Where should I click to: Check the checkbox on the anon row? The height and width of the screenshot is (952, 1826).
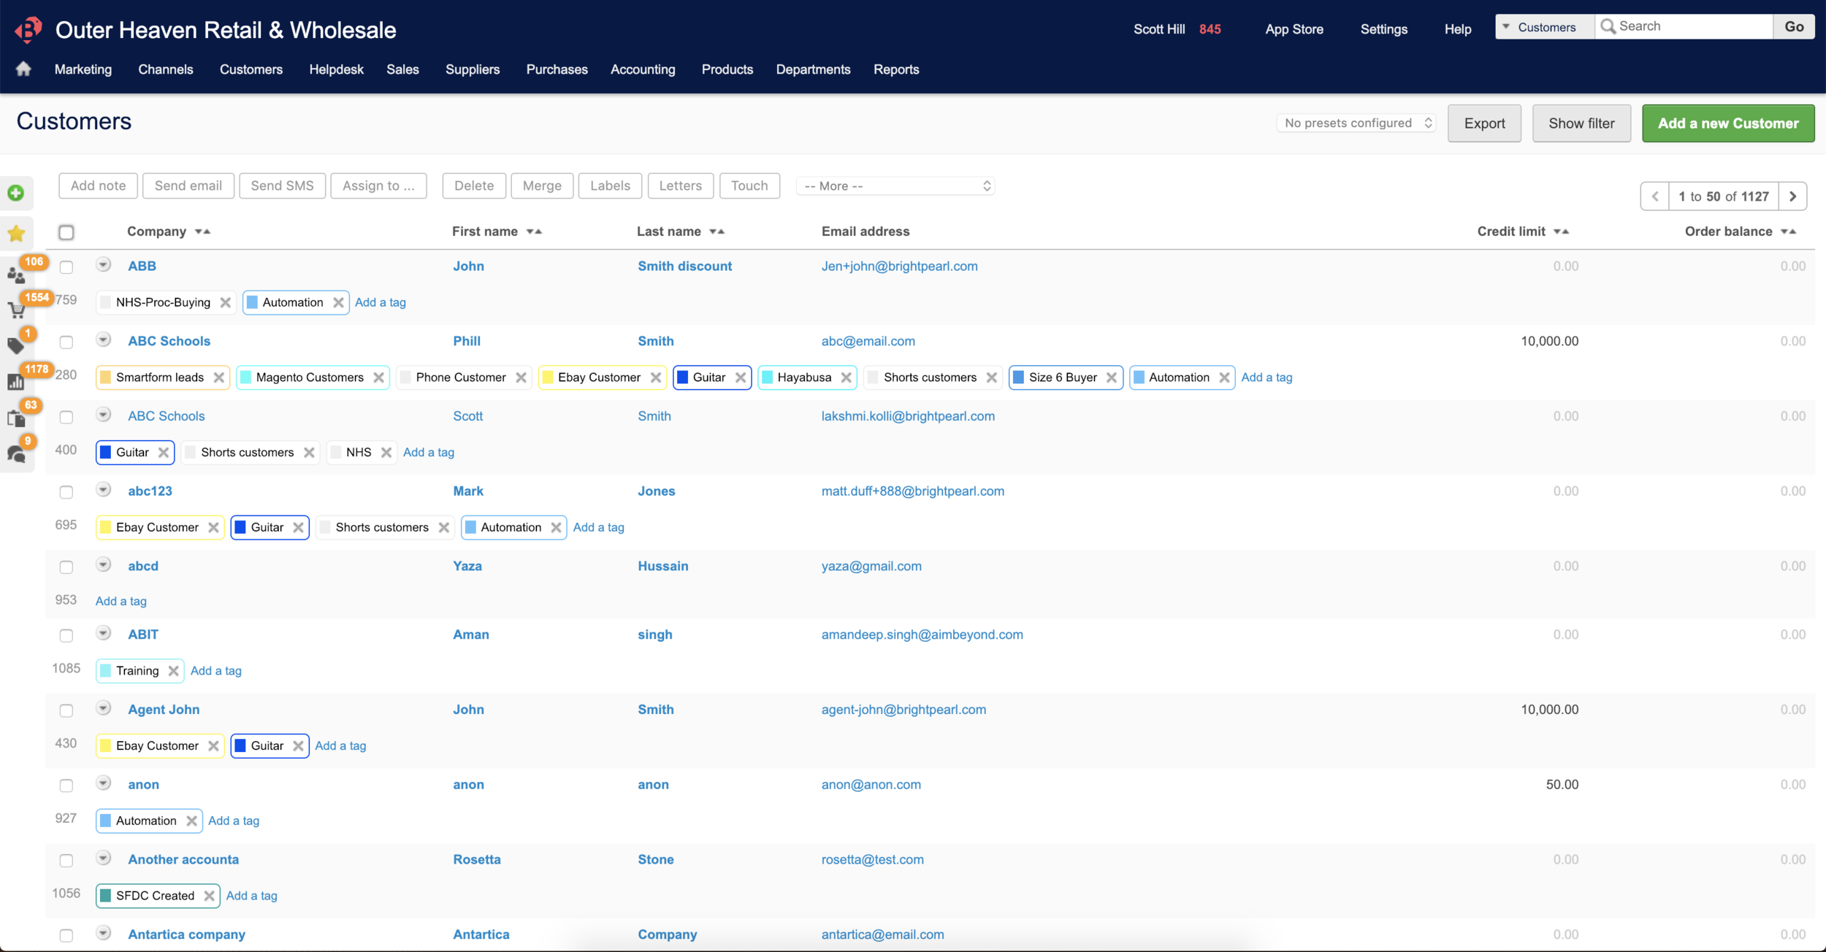66,786
